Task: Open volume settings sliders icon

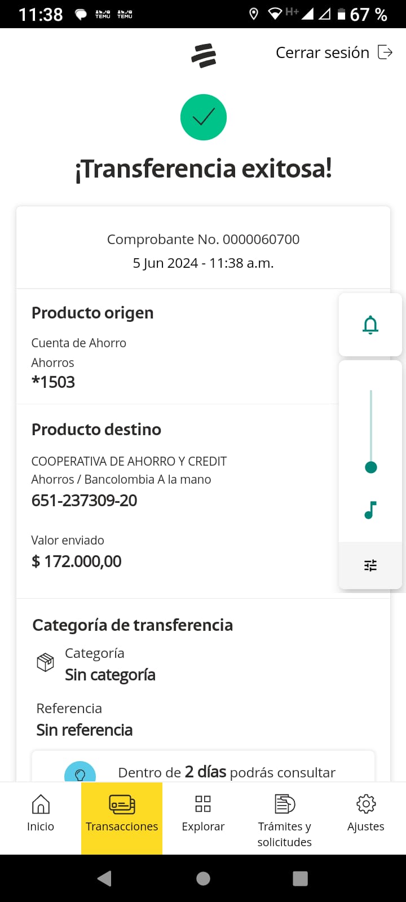Action: coord(370,565)
